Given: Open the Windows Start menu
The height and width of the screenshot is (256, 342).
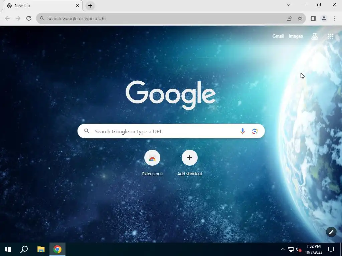Looking at the screenshot, I should pos(8,249).
